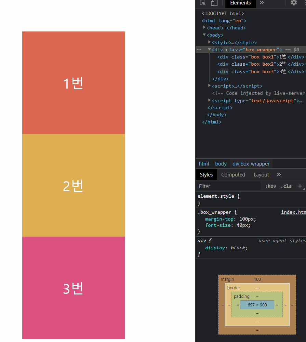Click body in the breadcrumb bar
306x342 pixels.
pyautogui.click(x=221, y=164)
